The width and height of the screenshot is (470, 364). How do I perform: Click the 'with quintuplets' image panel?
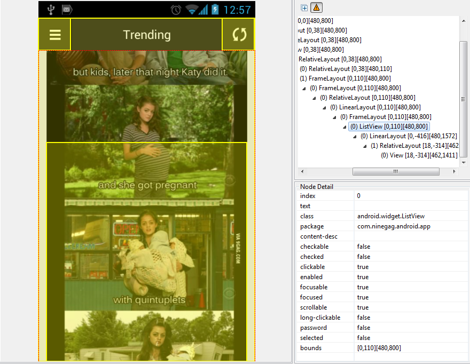[x=149, y=255]
